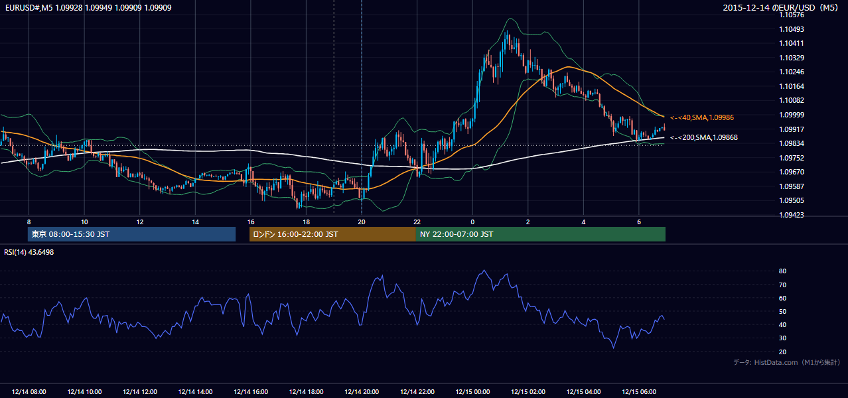This screenshot has height=398, width=848.
Task: Click price axis label 1.09587
Action: click(792, 186)
